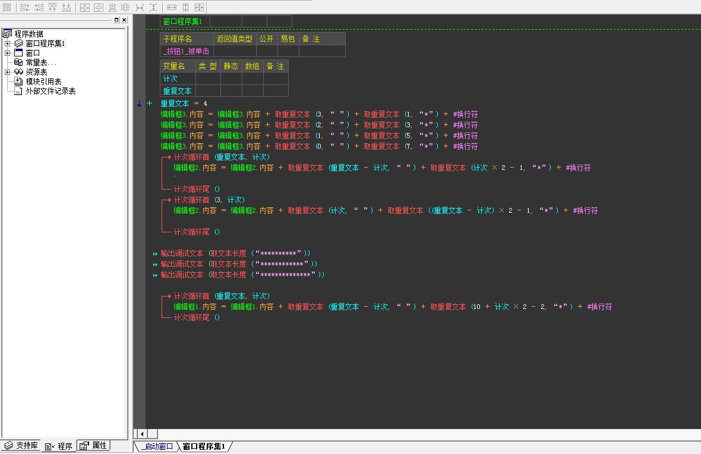
Task: Click the align bottom edges icon
Action: coord(67,7)
